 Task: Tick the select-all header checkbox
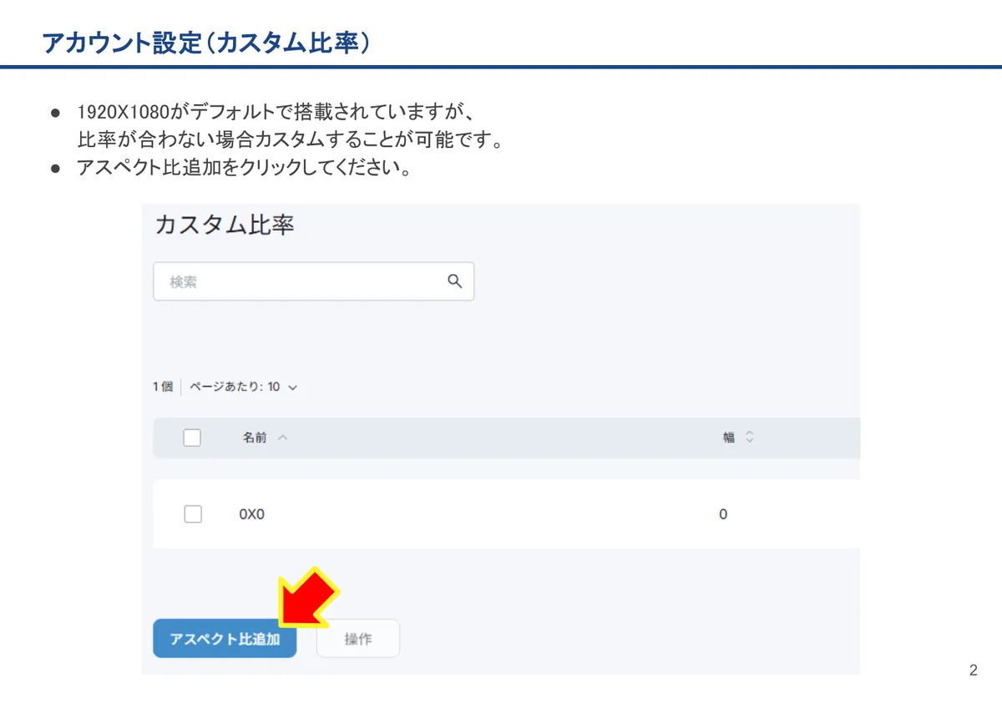click(192, 438)
